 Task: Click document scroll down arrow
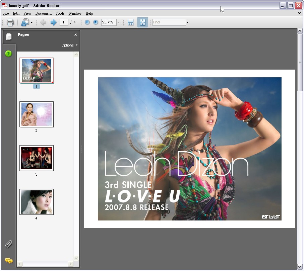[300, 267]
